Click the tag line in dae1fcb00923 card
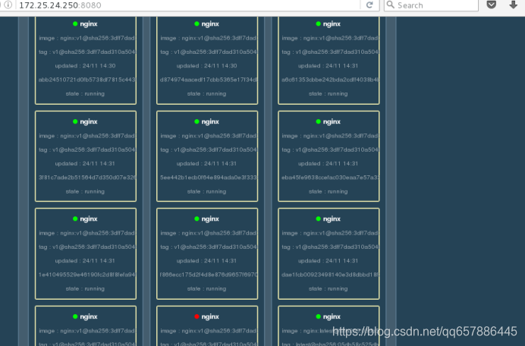Image resolution: width=525 pixels, height=346 pixels. coord(330,247)
